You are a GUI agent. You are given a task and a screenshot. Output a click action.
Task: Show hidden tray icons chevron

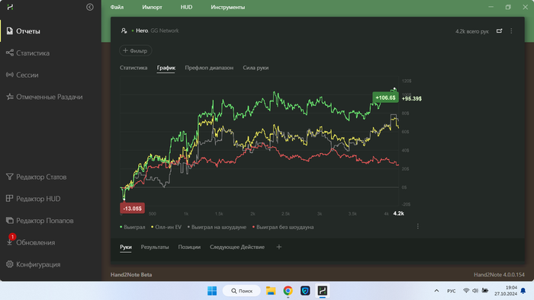click(436, 291)
